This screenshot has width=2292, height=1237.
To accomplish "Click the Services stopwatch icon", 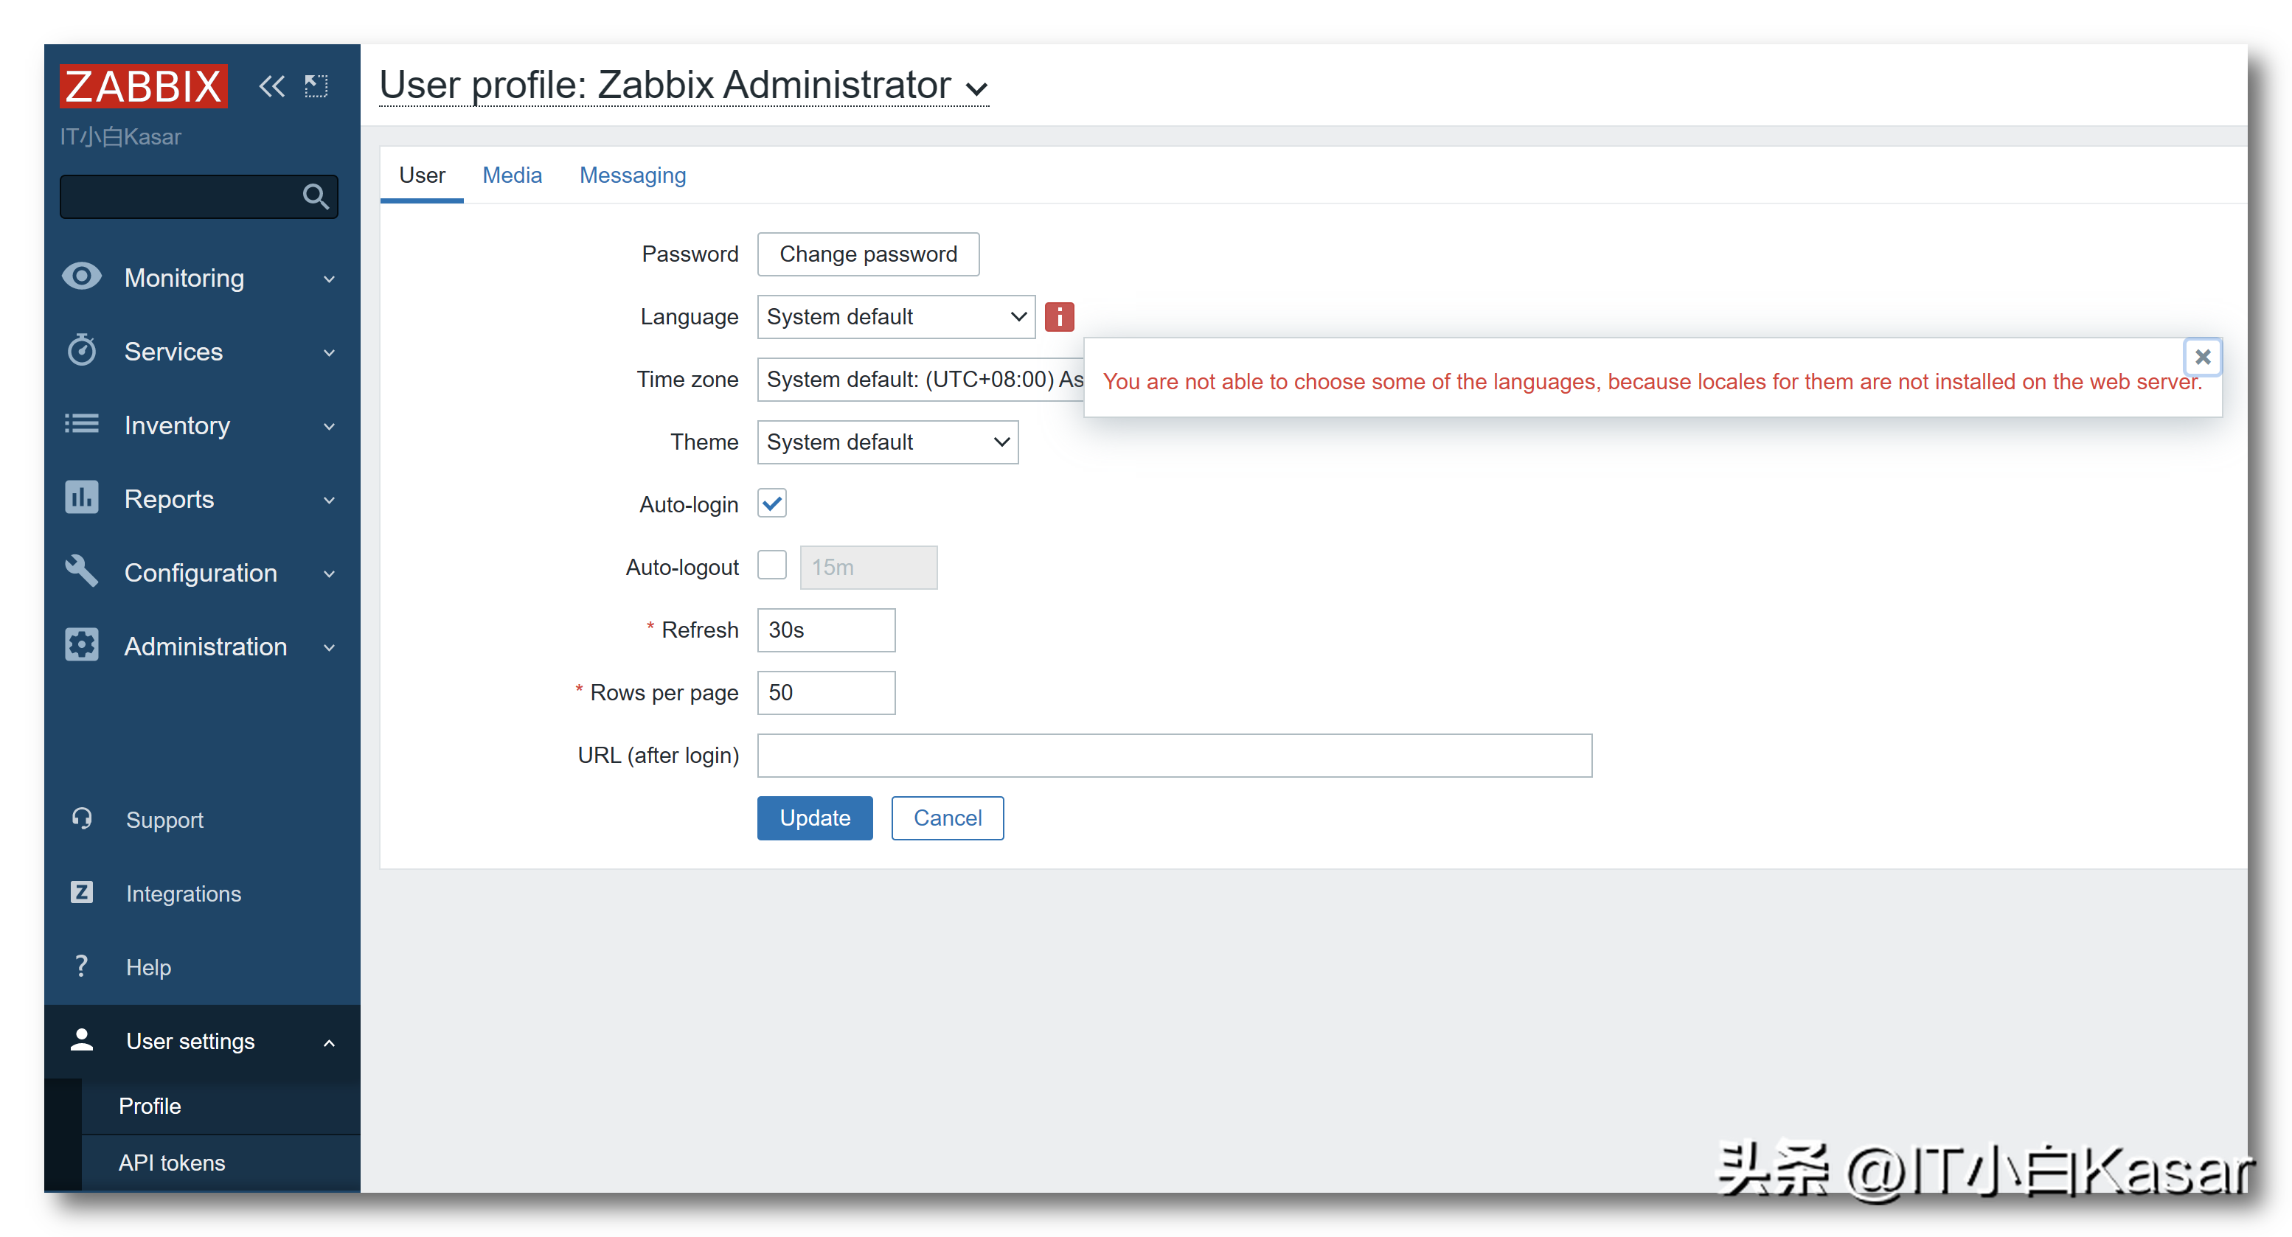I will (82, 350).
